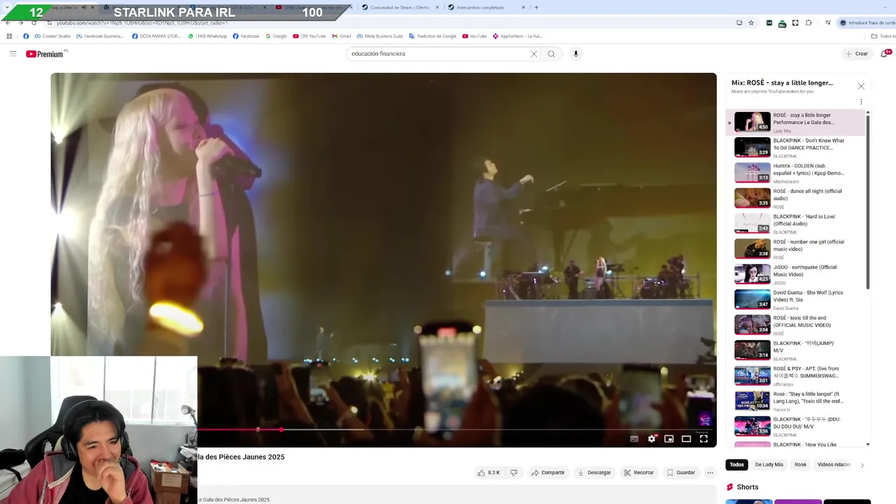The height and width of the screenshot is (504, 896).
Task: Show more filter chips with right arrow
Action: (x=862, y=465)
